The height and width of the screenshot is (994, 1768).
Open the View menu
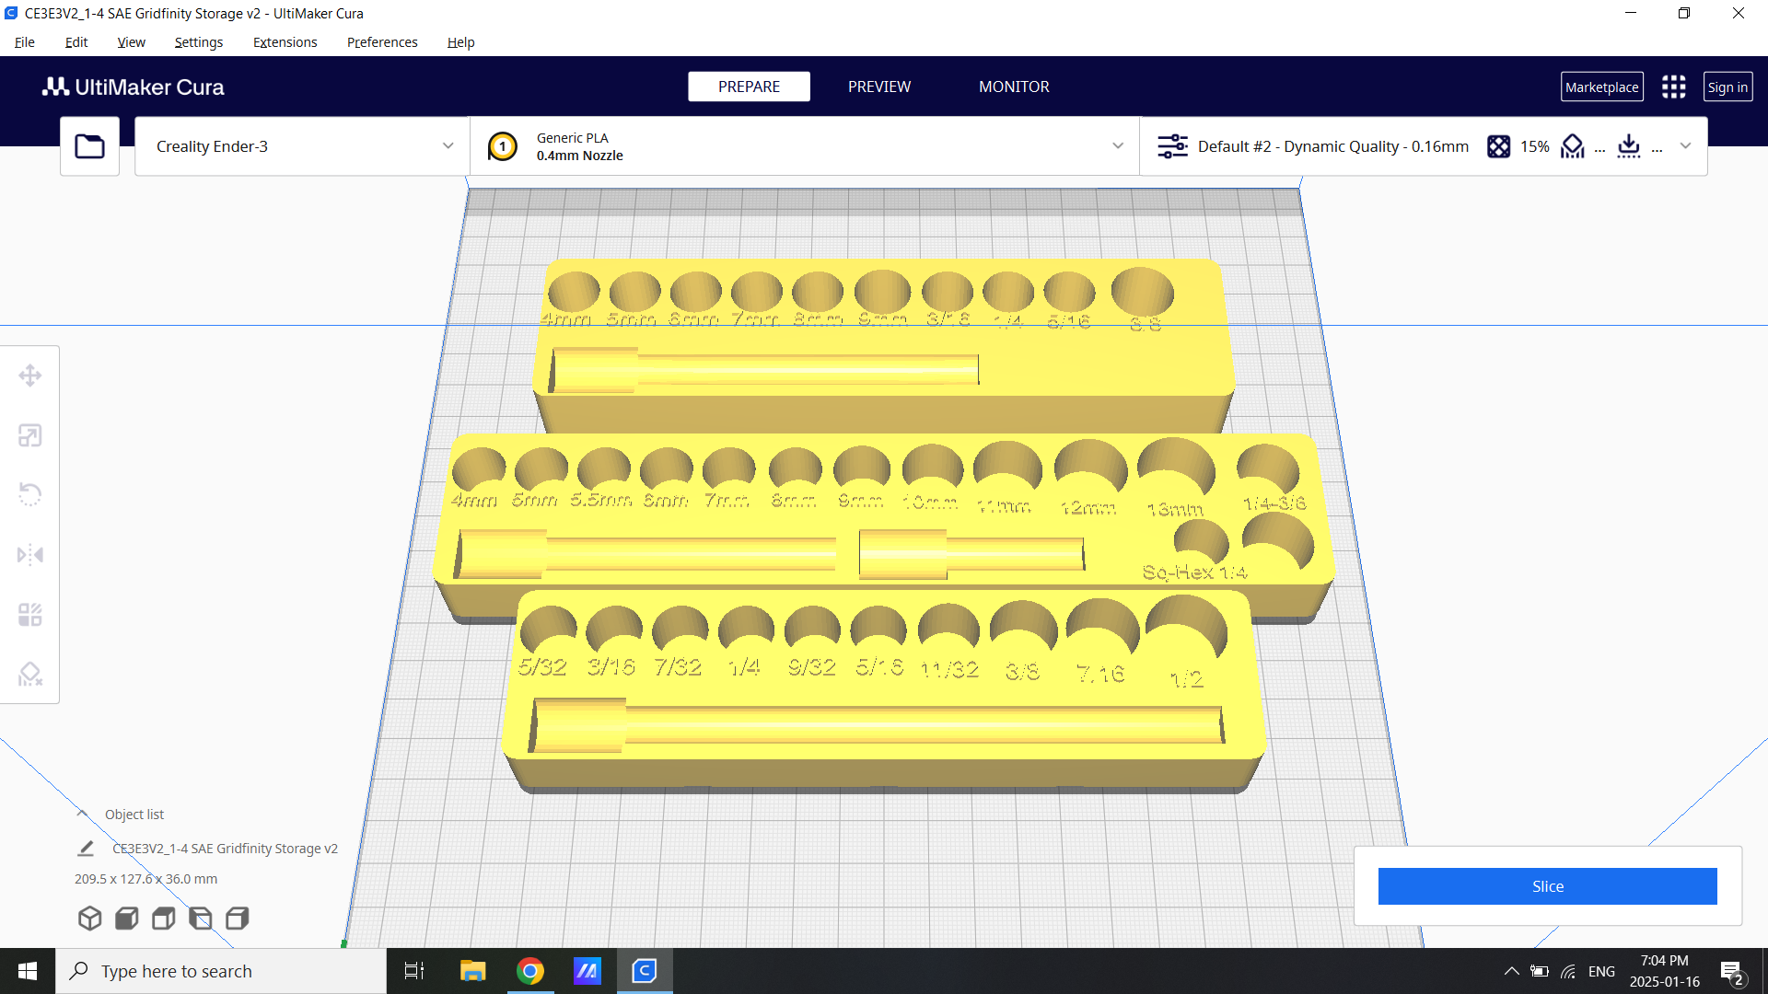[131, 42]
